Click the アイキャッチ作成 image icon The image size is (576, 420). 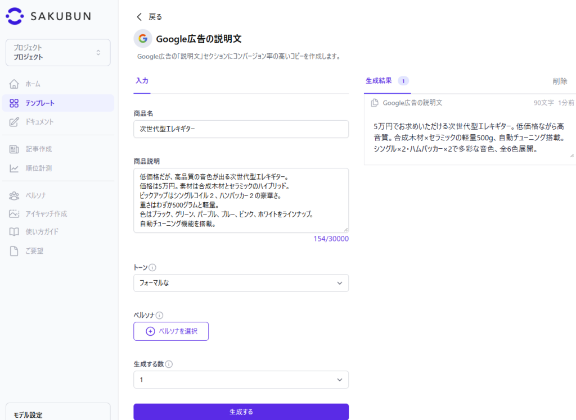(14, 213)
